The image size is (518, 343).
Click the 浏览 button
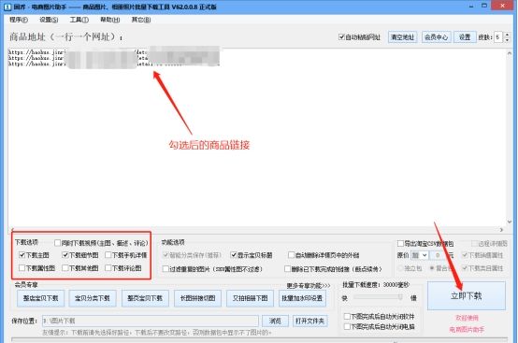(275, 321)
